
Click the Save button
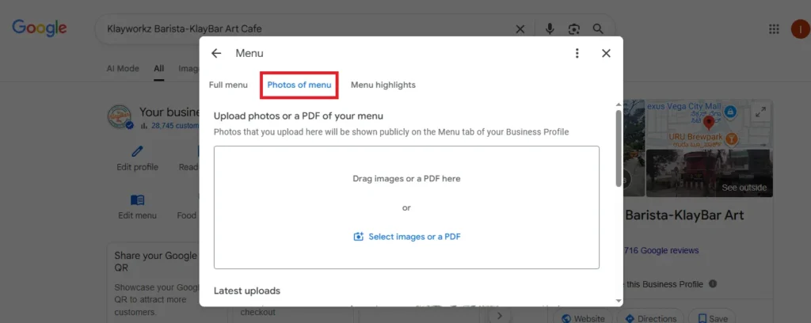click(712, 318)
